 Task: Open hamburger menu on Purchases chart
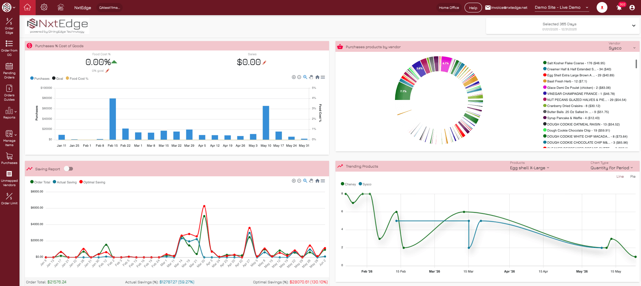click(x=323, y=77)
